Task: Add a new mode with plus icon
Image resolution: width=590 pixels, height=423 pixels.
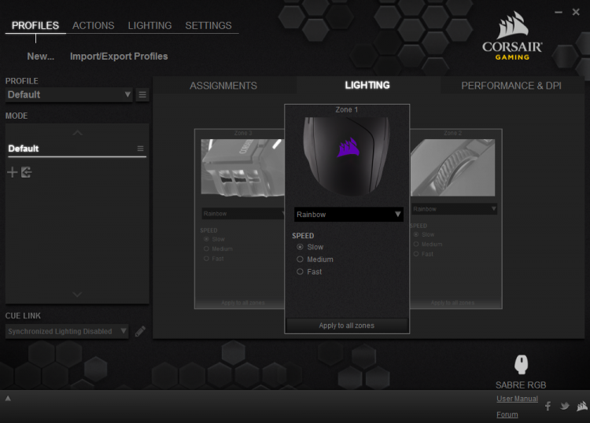Action: point(13,172)
